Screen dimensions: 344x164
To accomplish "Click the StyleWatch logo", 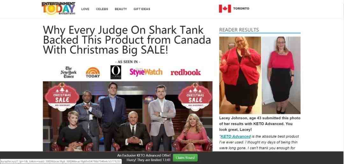I will [x=146, y=72].
